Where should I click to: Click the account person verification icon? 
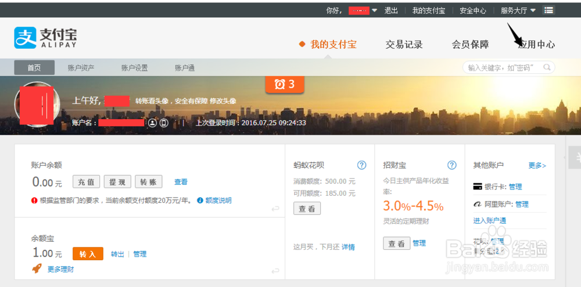tap(152, 123)
